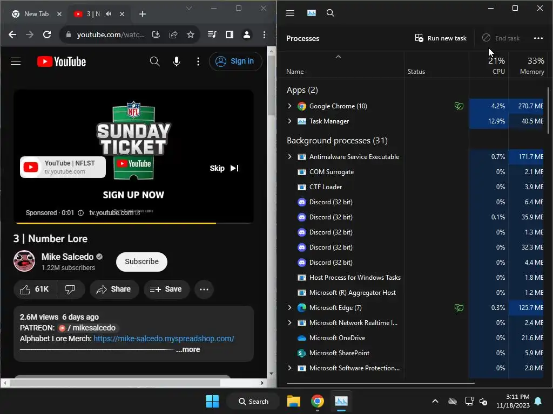This screenshot has height=414, width=553.
Task: Open YouTube settings three-dot menu
Action: (198, 61)
